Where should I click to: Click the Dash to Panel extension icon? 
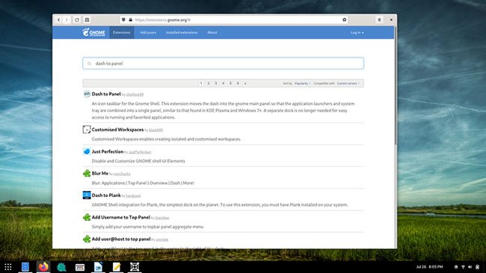click(x=87, y=94)
